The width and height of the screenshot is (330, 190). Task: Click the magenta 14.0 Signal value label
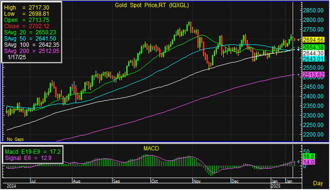coord(309,162)
